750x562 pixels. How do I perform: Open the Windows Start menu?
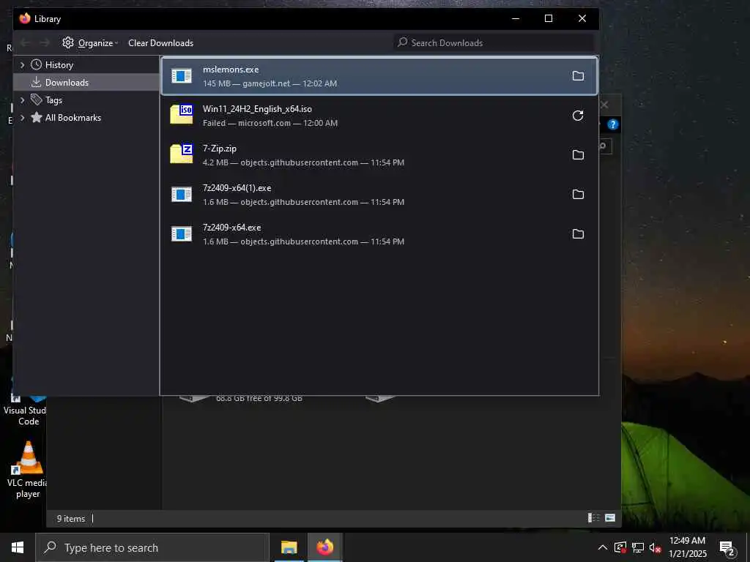(x=18, y=547)
